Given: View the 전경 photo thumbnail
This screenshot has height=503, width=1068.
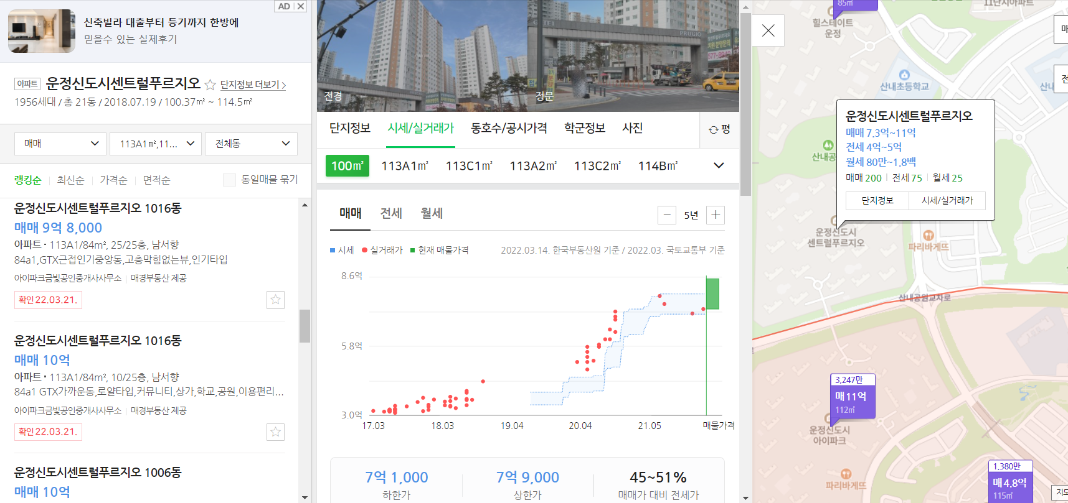Looking at the screenshot, I should (422, 56).
